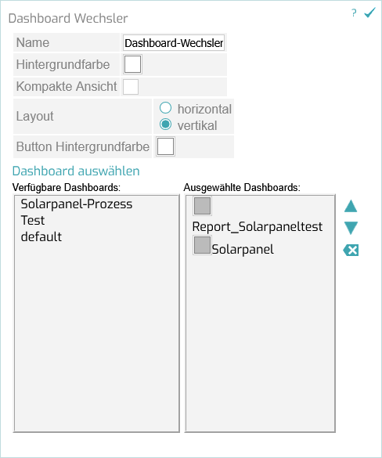Move selected dashboard down with arrow

point(351,228)
